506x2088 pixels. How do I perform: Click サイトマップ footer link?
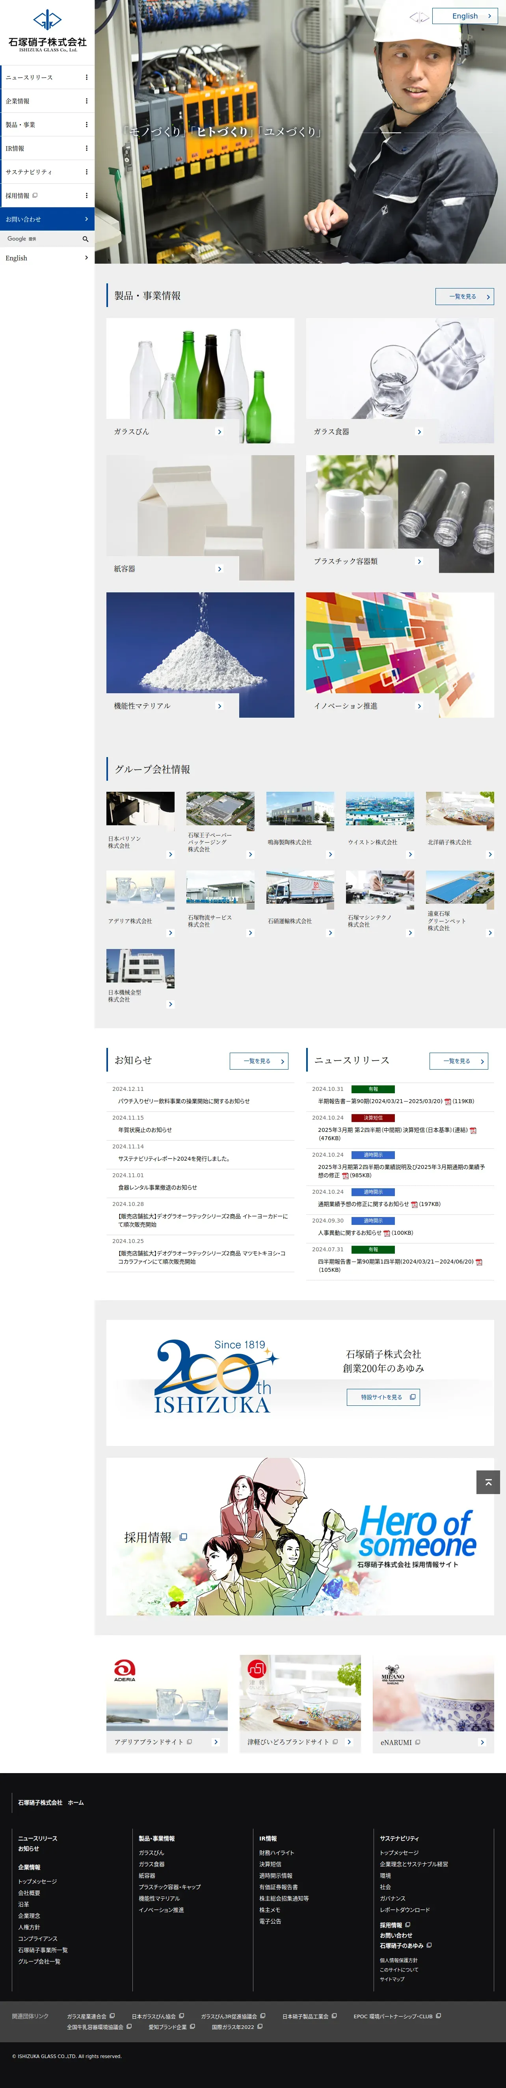pyautogui.click(x=392, y=1979)
